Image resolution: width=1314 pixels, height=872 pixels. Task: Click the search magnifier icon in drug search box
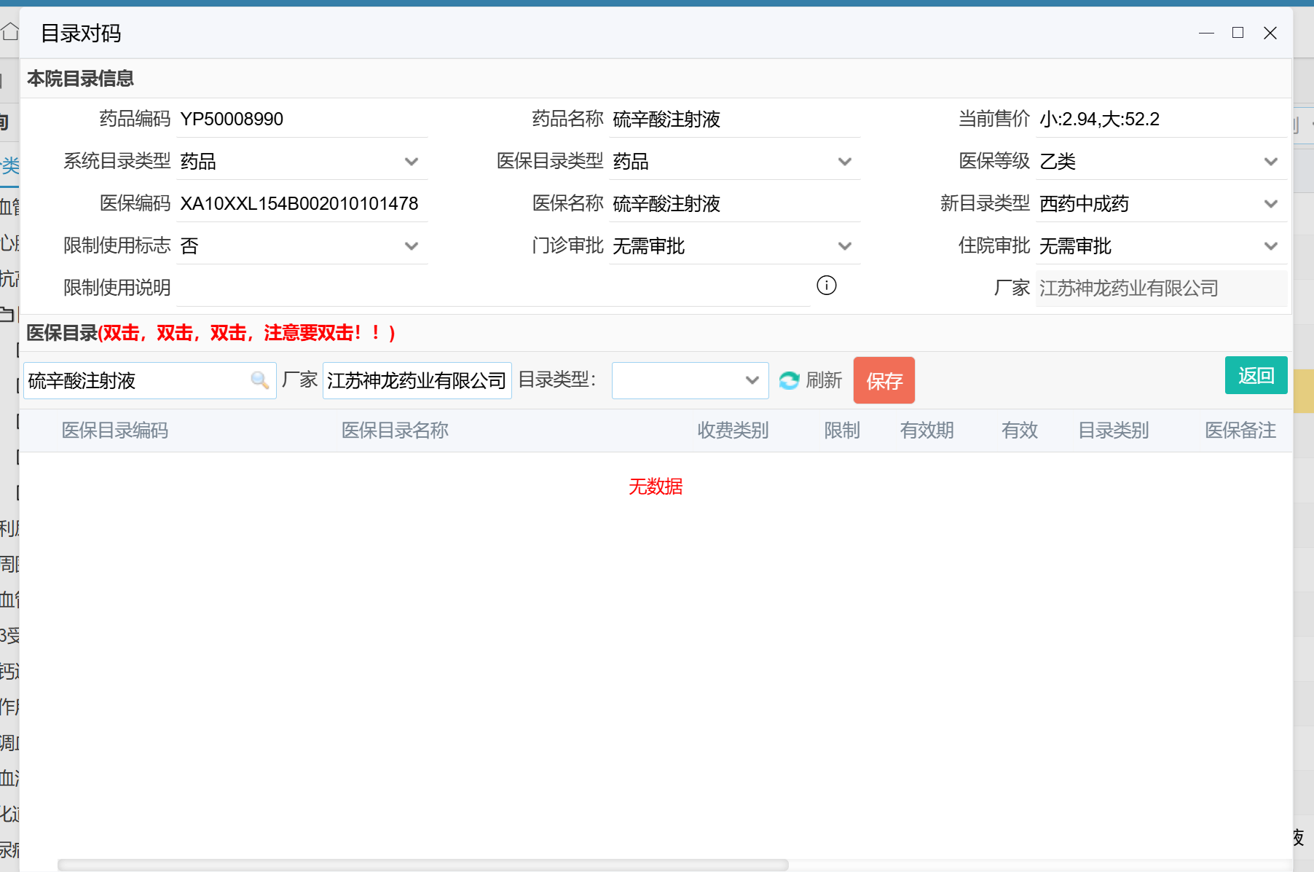pyautogui.click(x=259, y=380)
